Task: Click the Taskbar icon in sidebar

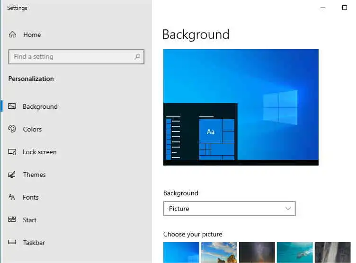Action: tap(12, 242)
